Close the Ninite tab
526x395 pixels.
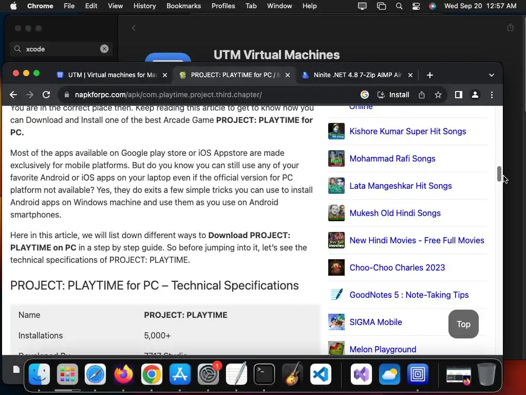tap(410, 75)
